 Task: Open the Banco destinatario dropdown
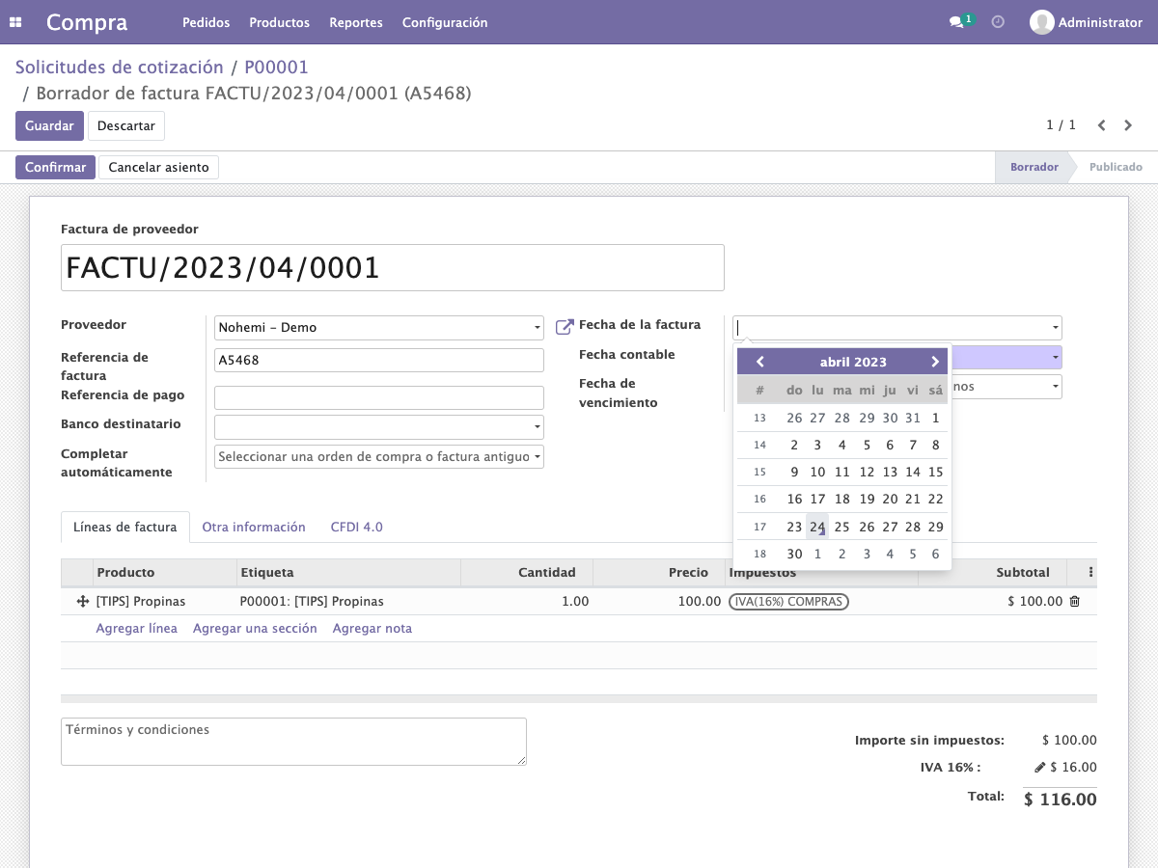379,427
